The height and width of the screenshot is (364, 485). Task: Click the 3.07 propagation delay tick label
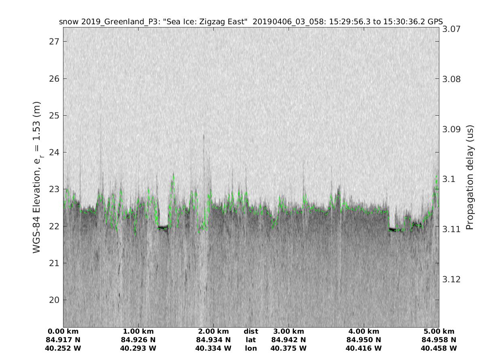point(452,29)
